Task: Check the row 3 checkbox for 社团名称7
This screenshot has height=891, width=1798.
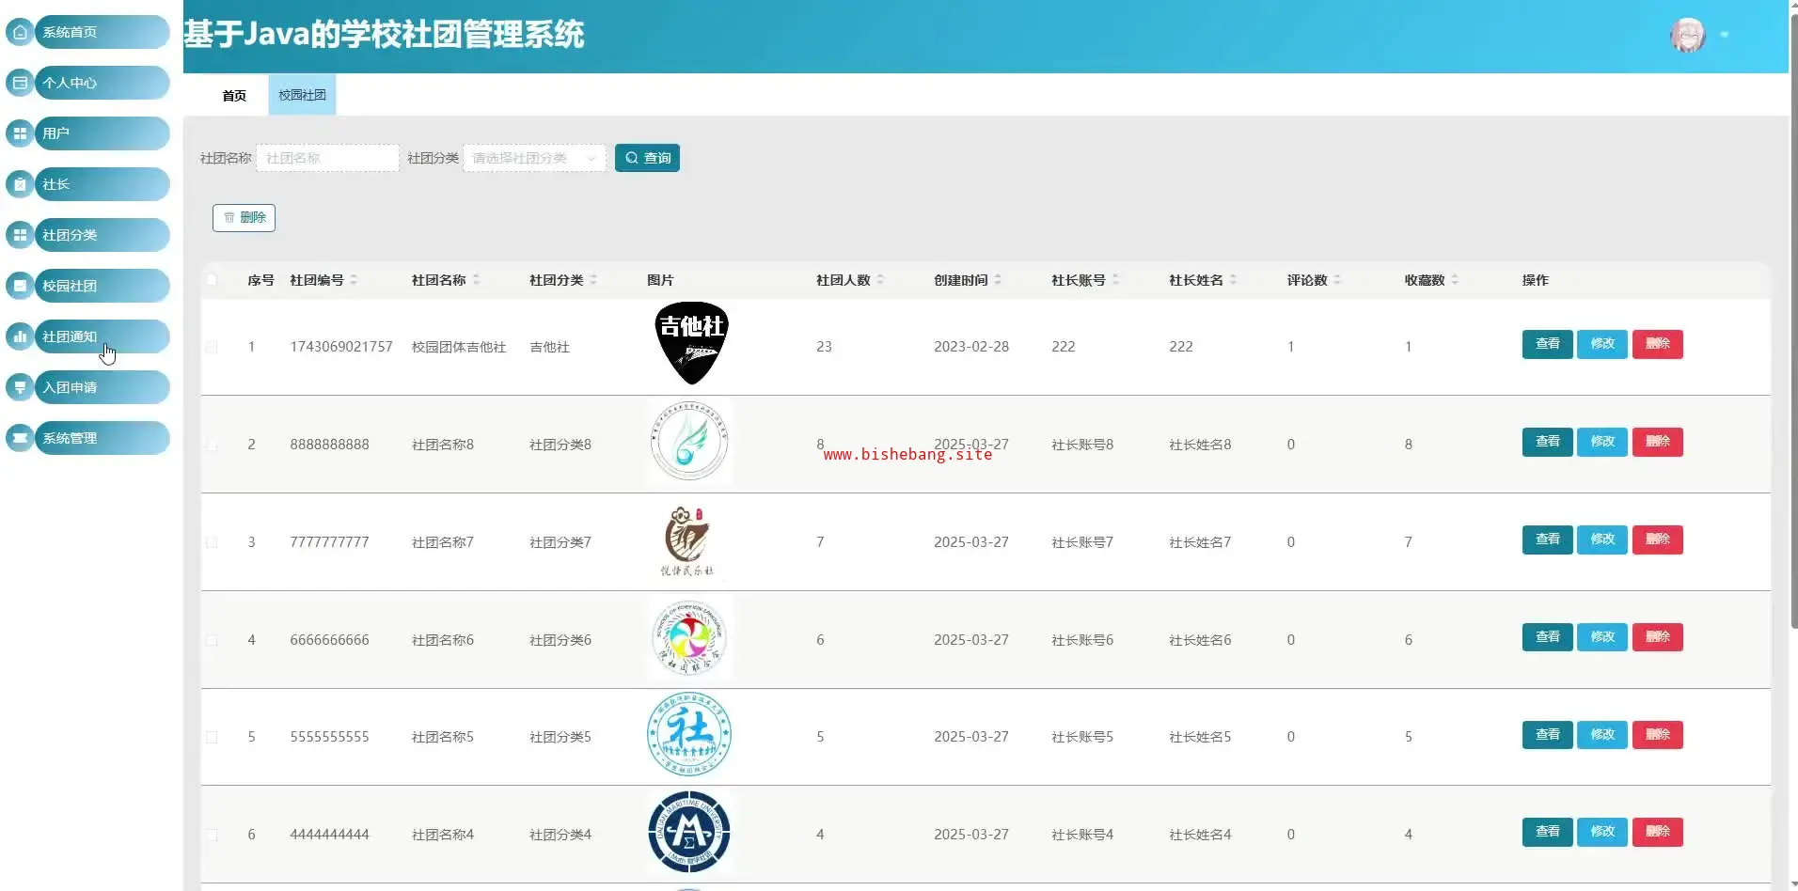Action: click(x=212, y=542)
